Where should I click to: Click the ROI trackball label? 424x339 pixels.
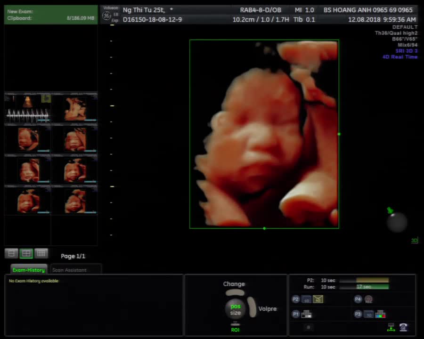coord(235,330)
